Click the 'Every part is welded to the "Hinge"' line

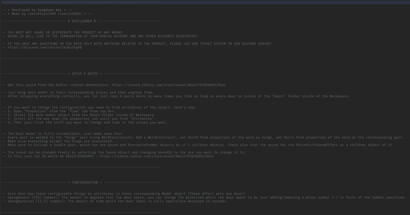tap(203, 137)
